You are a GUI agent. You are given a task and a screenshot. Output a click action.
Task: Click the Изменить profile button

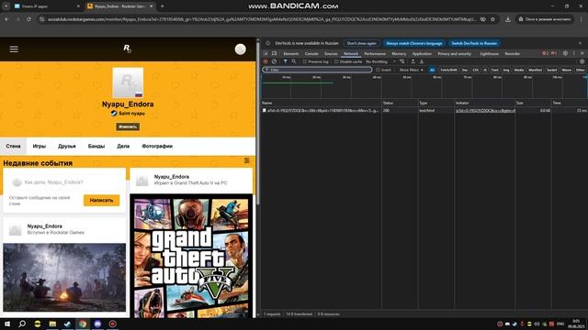coord(128,126)
